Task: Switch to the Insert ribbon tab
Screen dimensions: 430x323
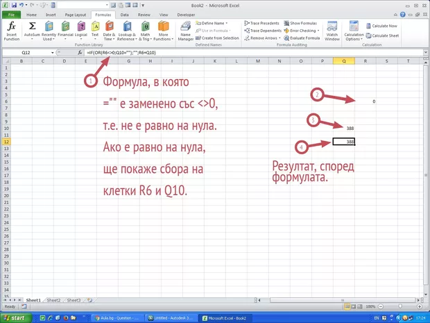Action: click(x=51, y=15)
